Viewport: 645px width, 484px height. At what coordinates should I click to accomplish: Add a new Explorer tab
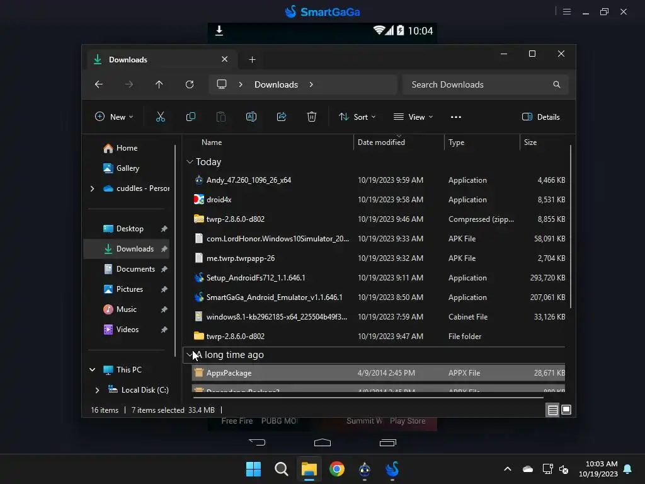[252, 60]
